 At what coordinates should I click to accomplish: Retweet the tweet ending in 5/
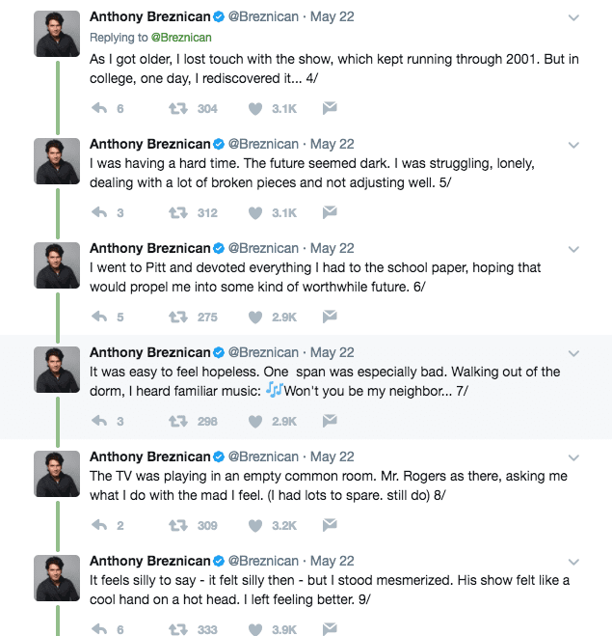178,212
